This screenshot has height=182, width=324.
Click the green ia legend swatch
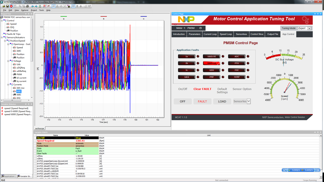coord(64,16)
